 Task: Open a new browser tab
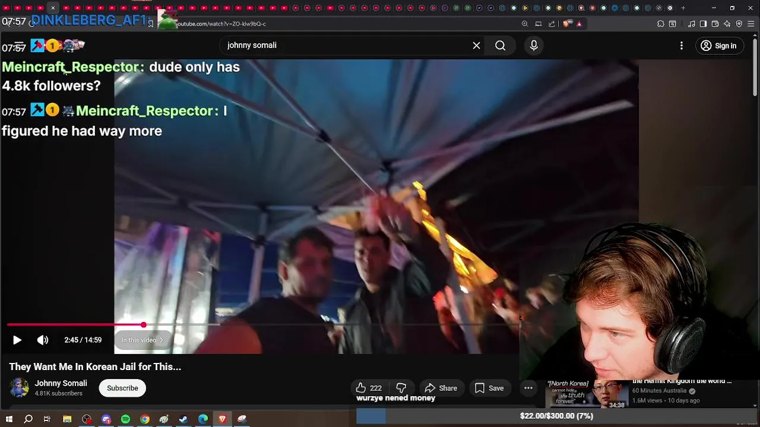(x=683, y=8)
